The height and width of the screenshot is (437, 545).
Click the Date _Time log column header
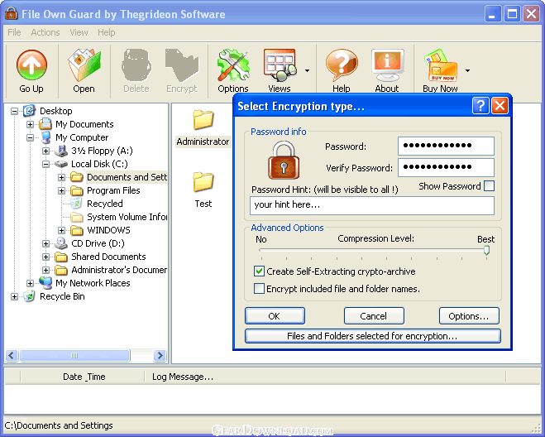click(x=84, y=377)
